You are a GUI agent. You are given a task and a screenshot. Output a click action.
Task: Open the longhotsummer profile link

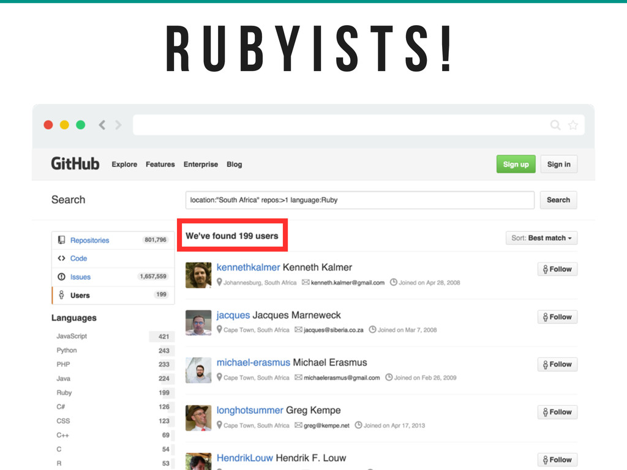250,411
